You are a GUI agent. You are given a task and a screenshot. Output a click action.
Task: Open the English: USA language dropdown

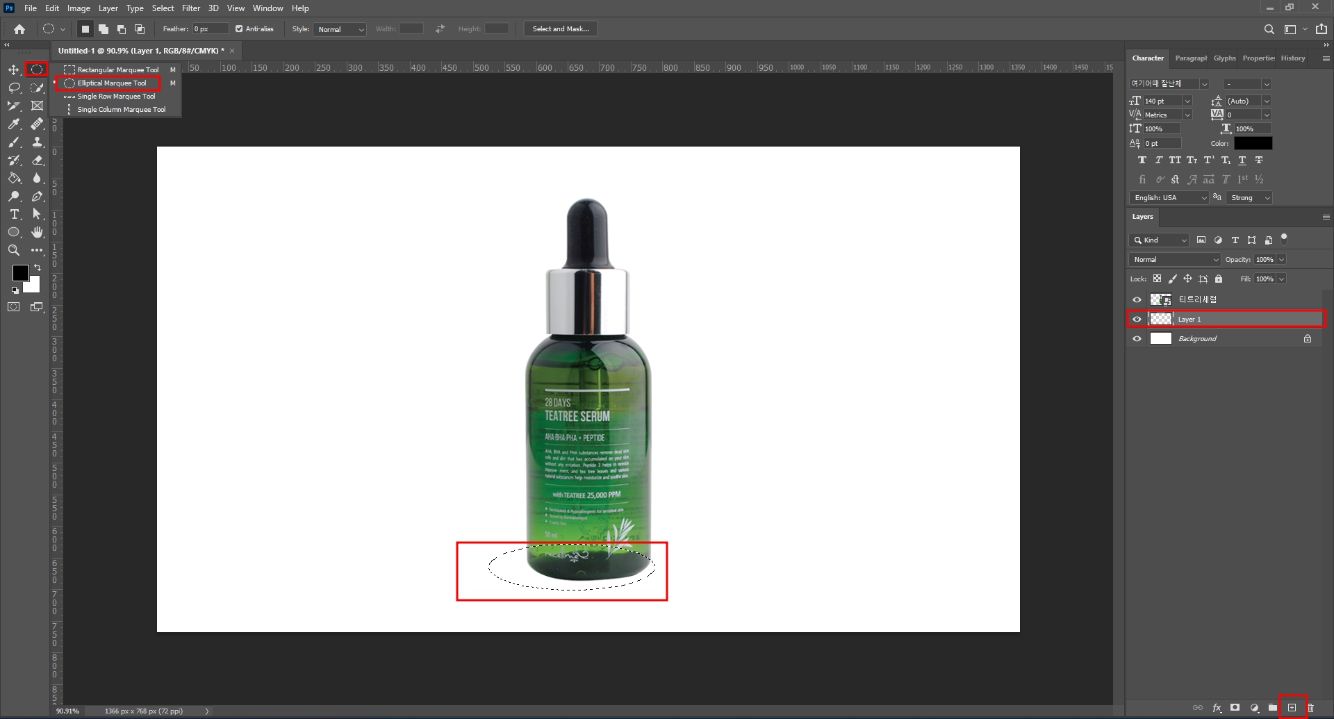pos(1169,198)
